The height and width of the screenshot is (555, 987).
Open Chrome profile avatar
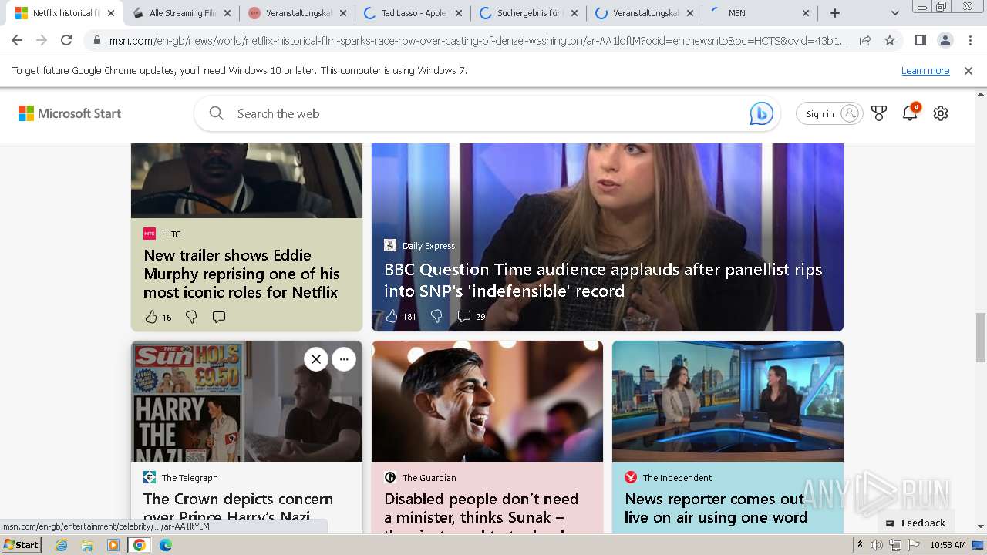tap(945, 40)
